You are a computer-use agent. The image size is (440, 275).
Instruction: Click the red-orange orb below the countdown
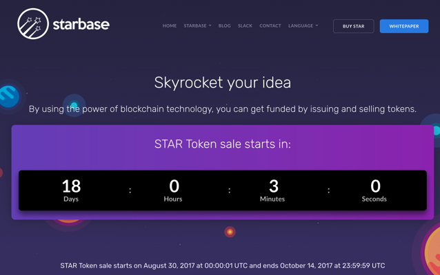coord(230,232)
